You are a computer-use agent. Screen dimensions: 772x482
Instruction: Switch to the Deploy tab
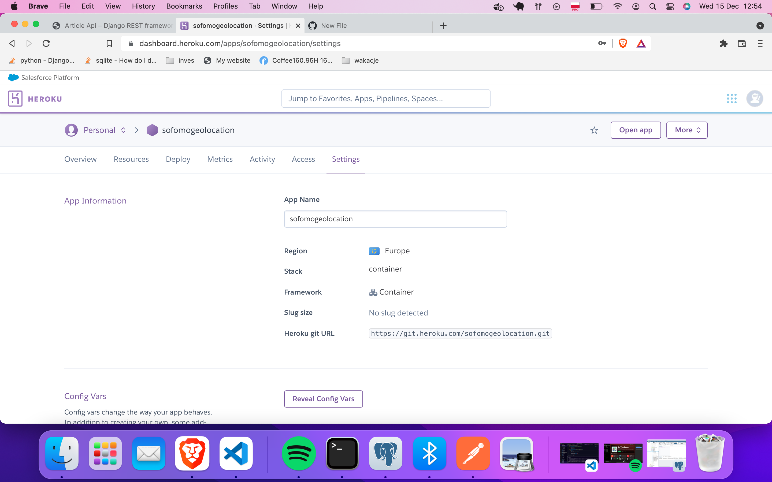178,159
